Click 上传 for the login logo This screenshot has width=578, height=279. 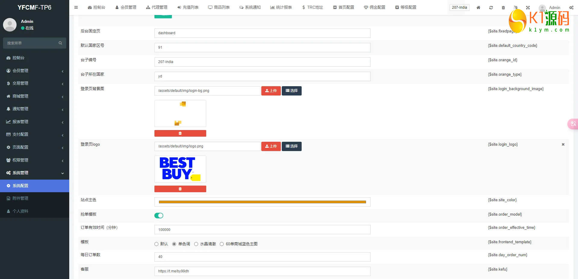[271, 146]
